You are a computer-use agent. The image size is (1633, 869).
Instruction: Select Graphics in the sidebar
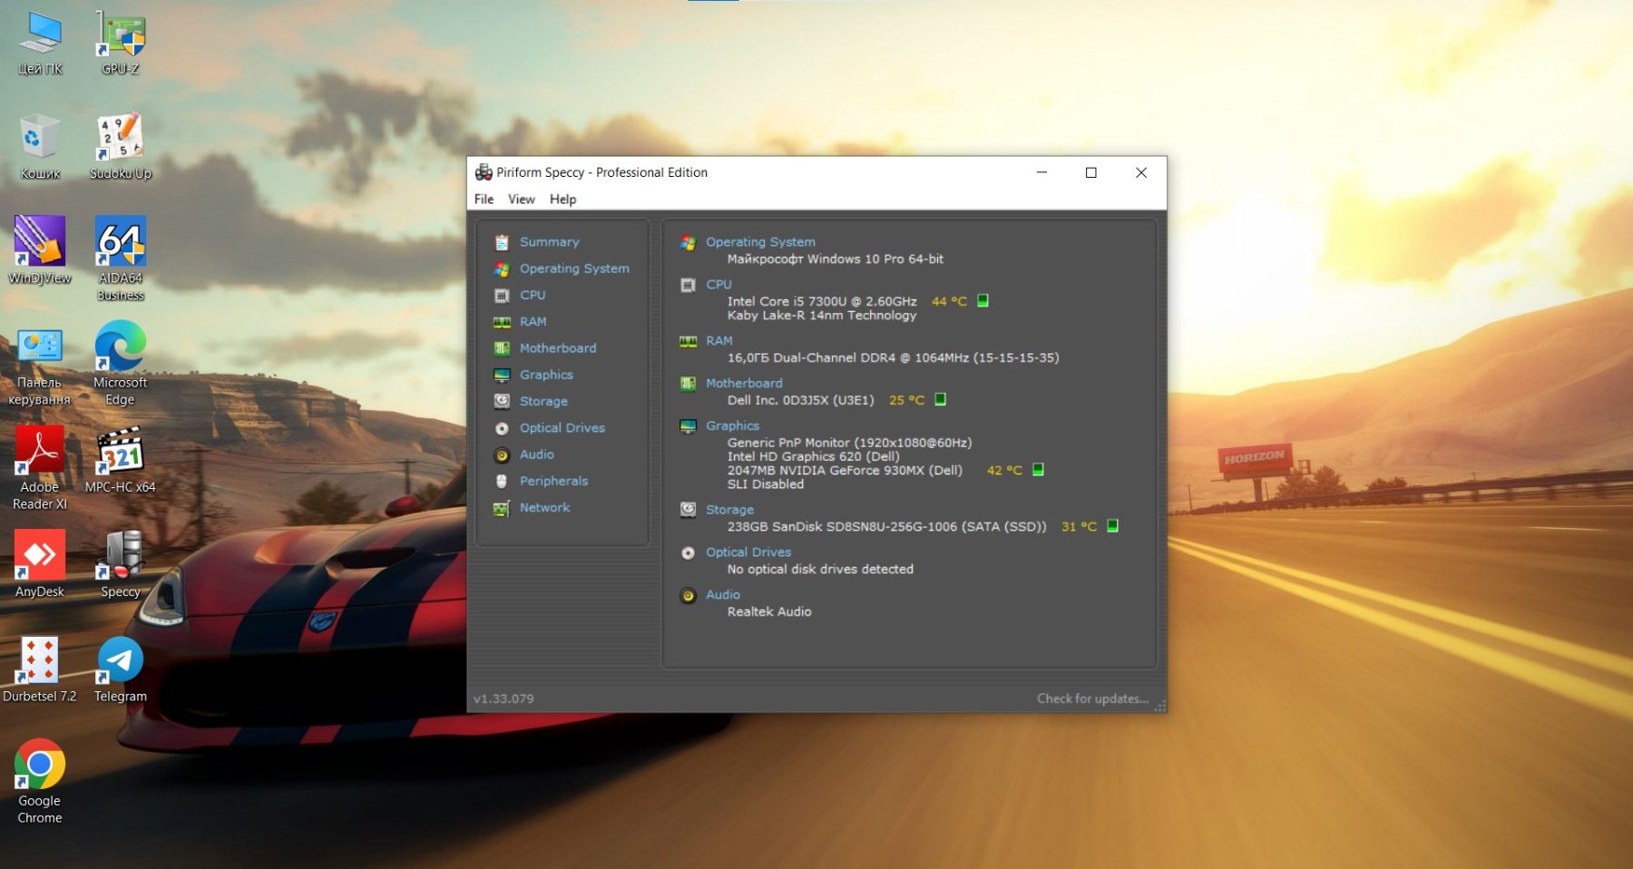546,375
